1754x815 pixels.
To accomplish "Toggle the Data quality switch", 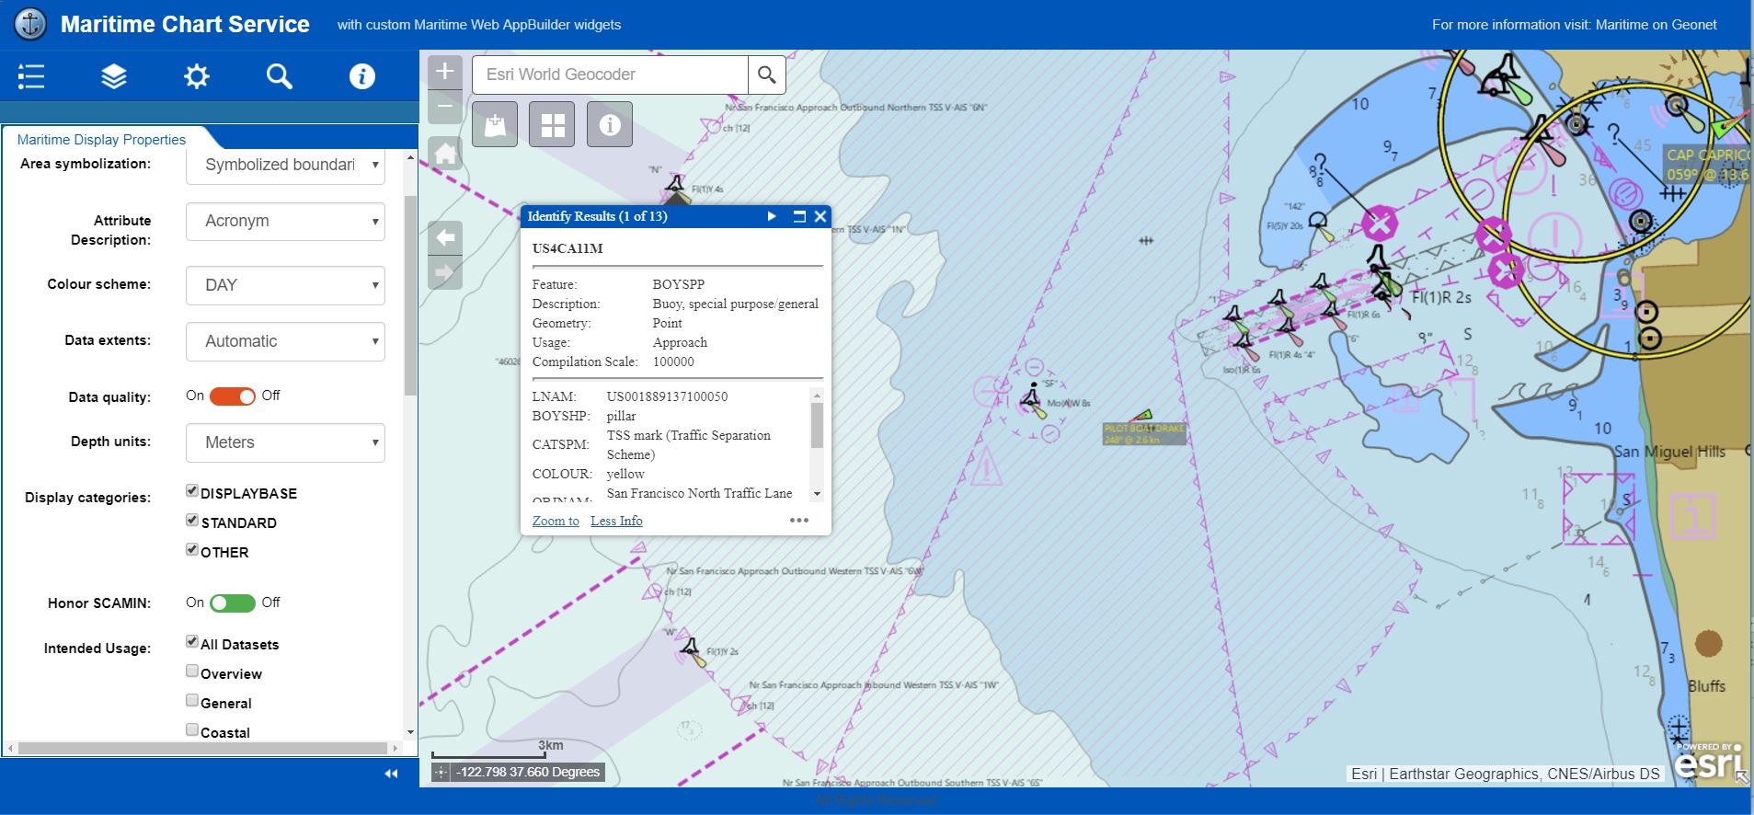I will [233, 396].
